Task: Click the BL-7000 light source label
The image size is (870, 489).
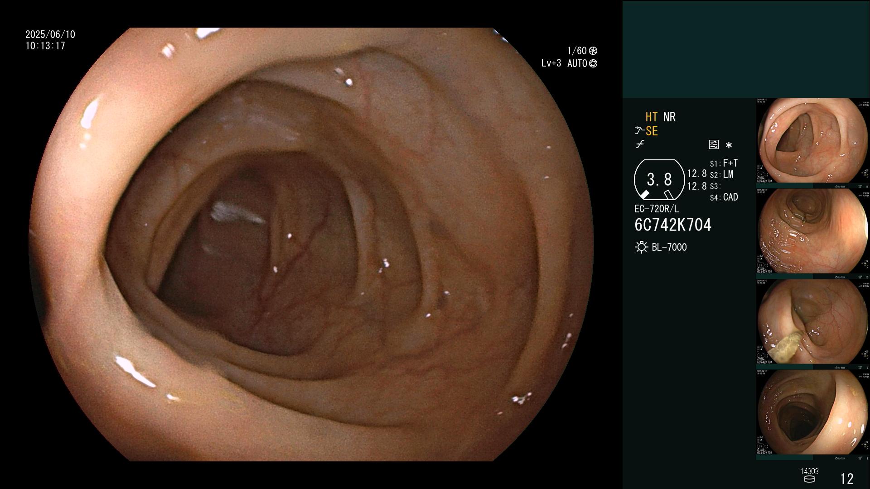Action: pyautogui.click(x=669, y=247)
